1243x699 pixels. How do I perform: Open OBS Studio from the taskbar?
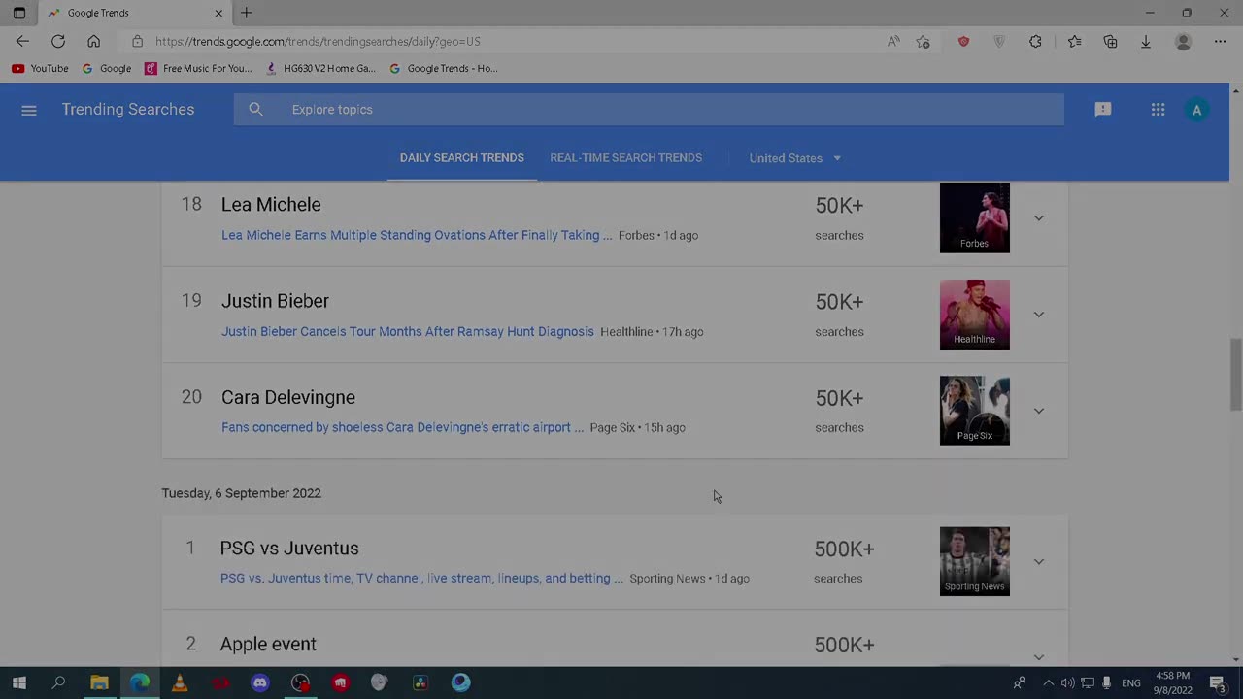[x=300, y=682]
